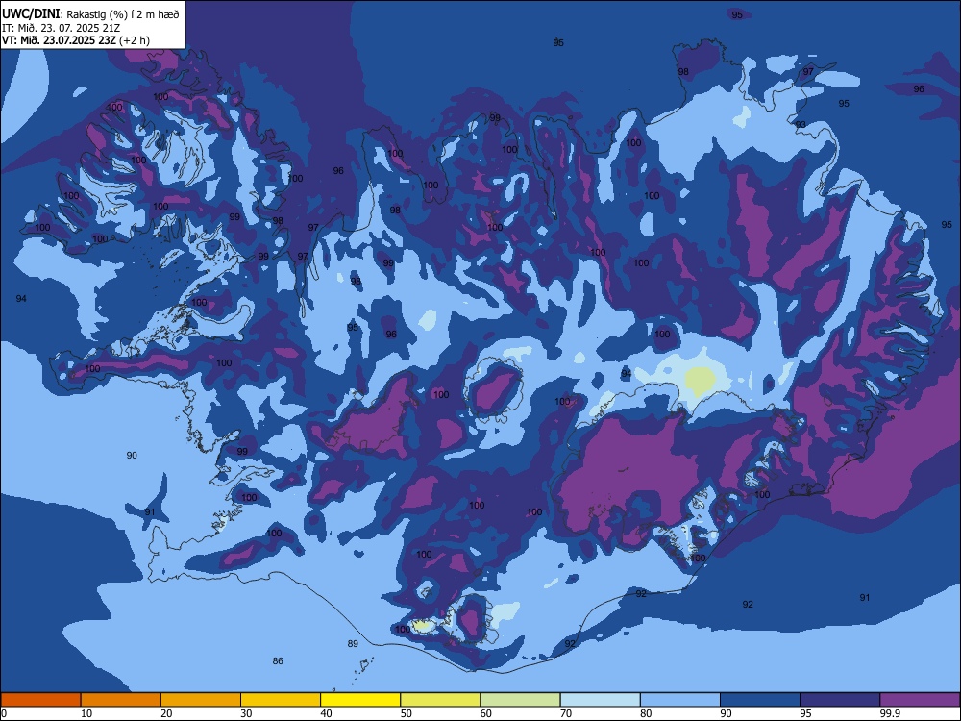The height and width of the screenshot is (721, 961).
Task: Click the legend scale label '0'
Action: coord(4,713)
